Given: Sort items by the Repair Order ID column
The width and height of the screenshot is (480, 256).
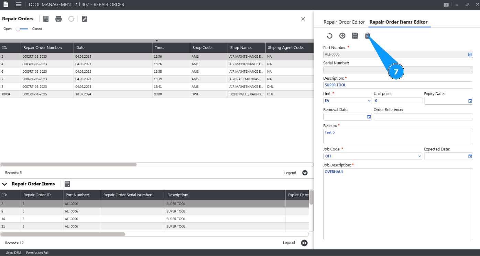Looking at the screenshot, I should click(42, 195).
